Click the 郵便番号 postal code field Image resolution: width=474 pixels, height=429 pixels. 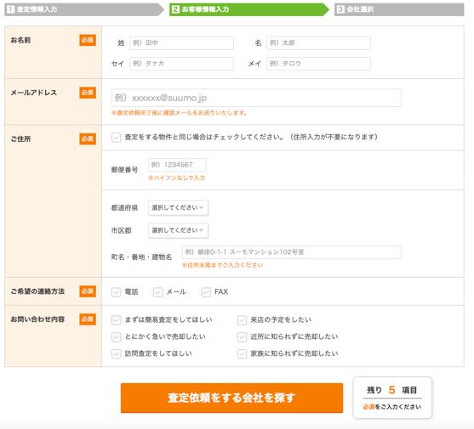click(177, 165)
